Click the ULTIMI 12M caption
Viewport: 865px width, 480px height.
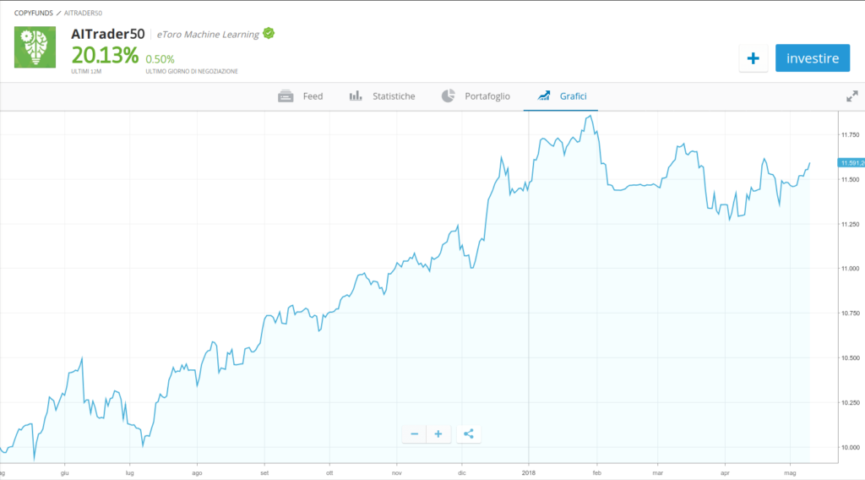click(x=86, y=71)
